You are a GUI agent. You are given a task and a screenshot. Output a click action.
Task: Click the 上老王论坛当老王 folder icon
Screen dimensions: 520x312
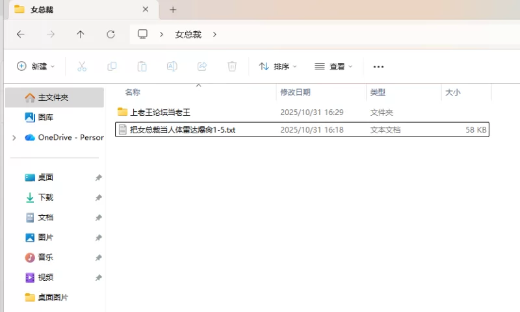pos(122,112)
